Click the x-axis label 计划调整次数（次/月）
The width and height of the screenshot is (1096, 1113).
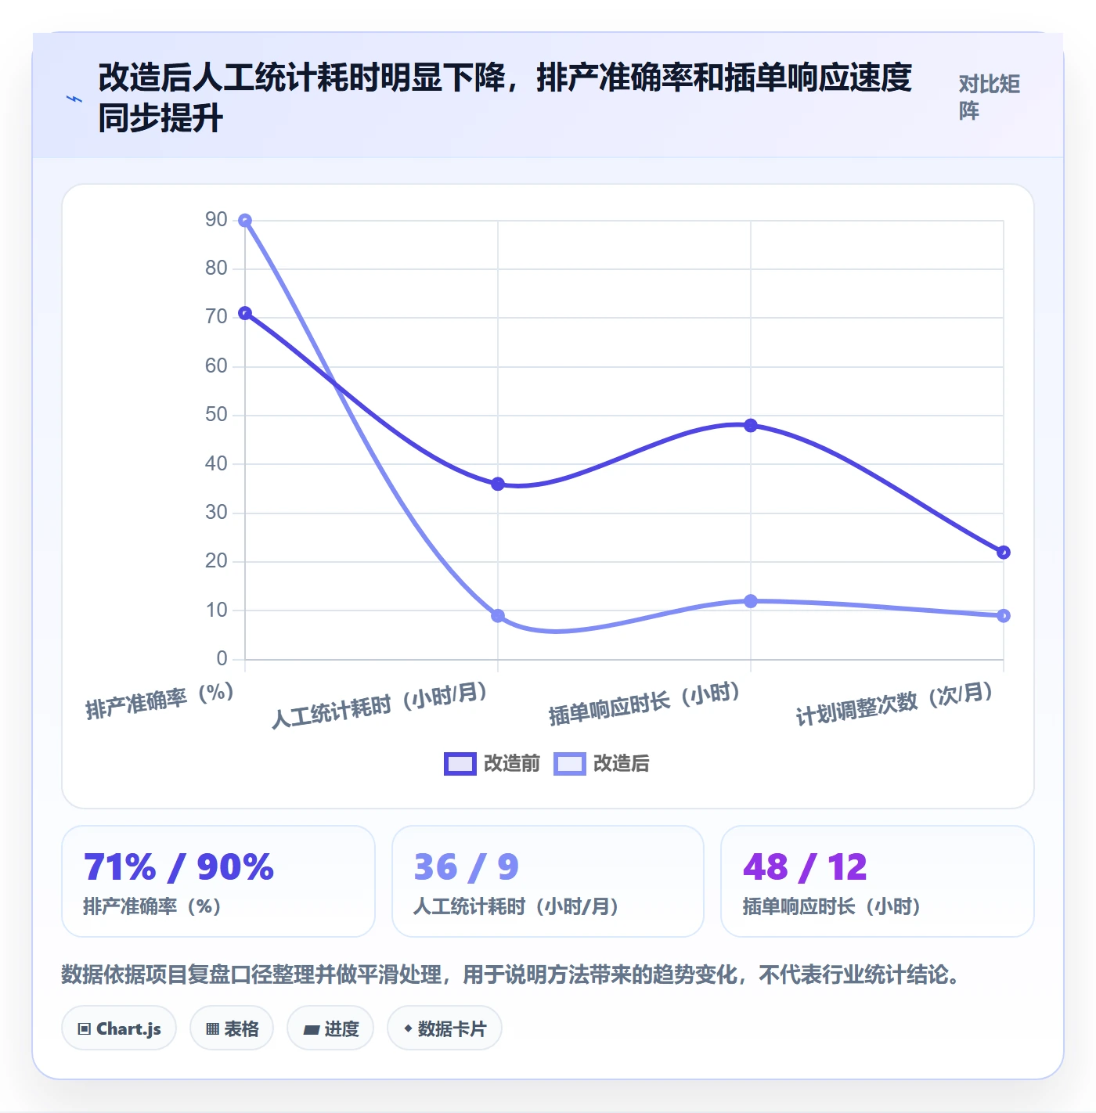point(896,704)
